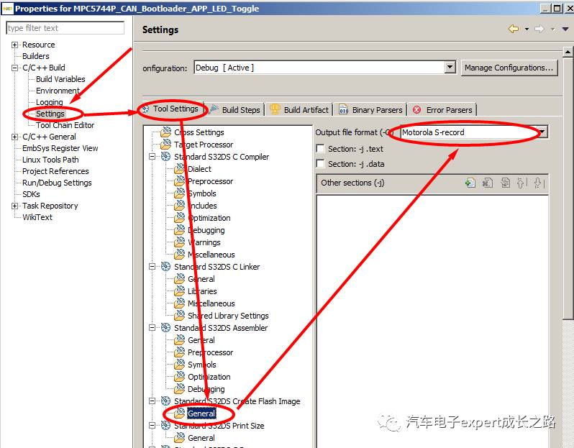Collapse the Standard S32DS C Linker node
Viewport: 574px width, 448px height.
(x=152, y=267)
